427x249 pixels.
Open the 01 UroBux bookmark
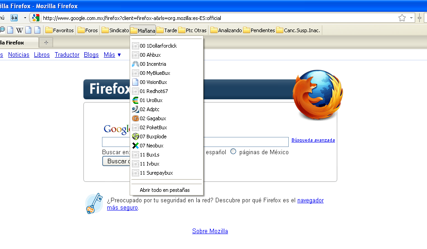point(167,100)
